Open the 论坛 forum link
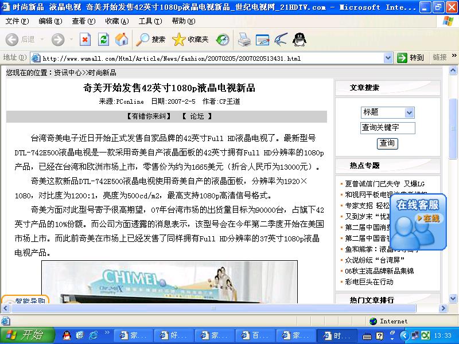The image size is (459, 344). (197, 116)
